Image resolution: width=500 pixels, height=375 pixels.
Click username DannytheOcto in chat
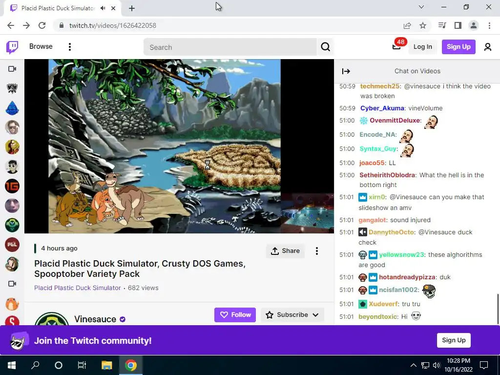click(x=391, y=232)
